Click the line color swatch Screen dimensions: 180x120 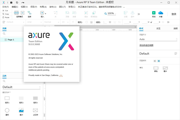click(x=110, y=22)
